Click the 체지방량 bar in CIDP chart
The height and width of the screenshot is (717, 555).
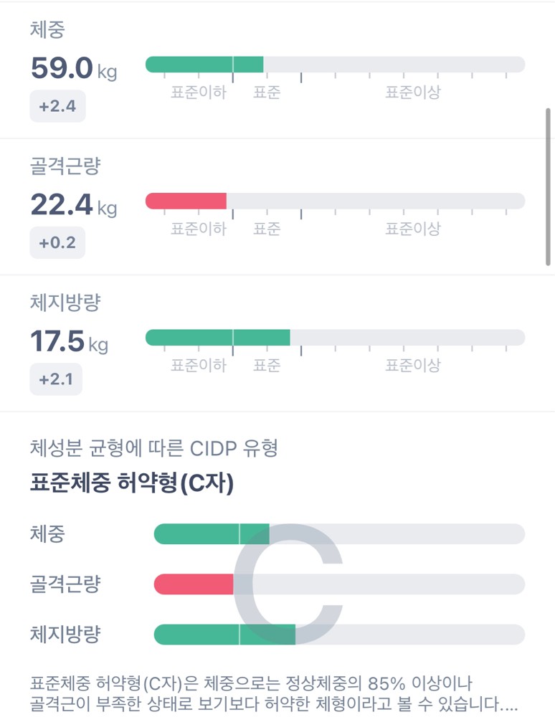click(224, 635)
